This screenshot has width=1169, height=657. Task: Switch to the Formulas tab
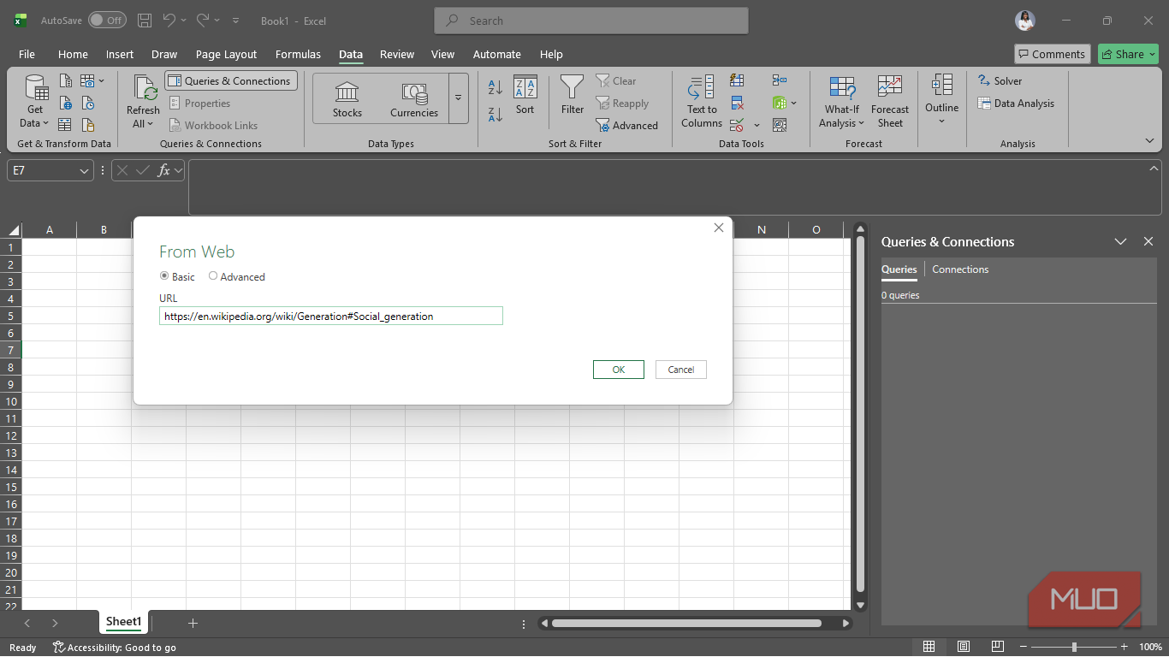click(298, 54)
